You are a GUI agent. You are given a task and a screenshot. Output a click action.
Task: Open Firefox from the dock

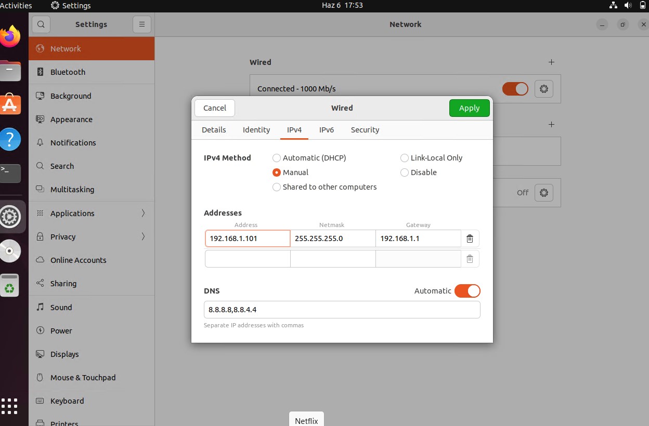coord(10,36)
